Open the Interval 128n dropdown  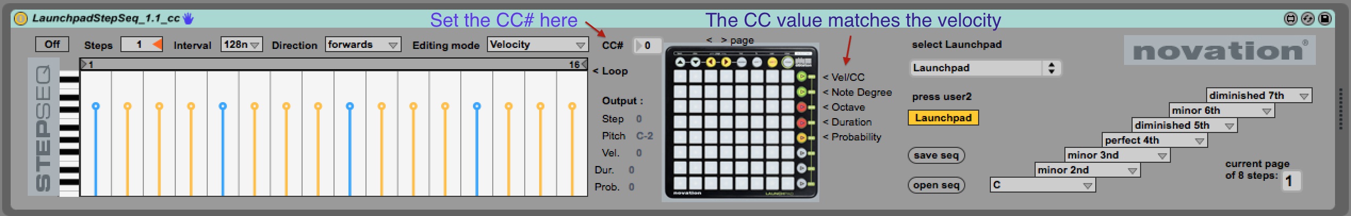[242, 45]
